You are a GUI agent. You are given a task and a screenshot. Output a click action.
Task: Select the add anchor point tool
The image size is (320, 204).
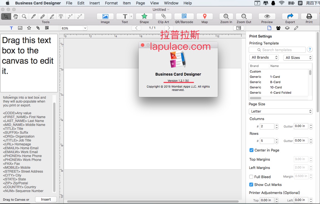click(x=70, y=16)
